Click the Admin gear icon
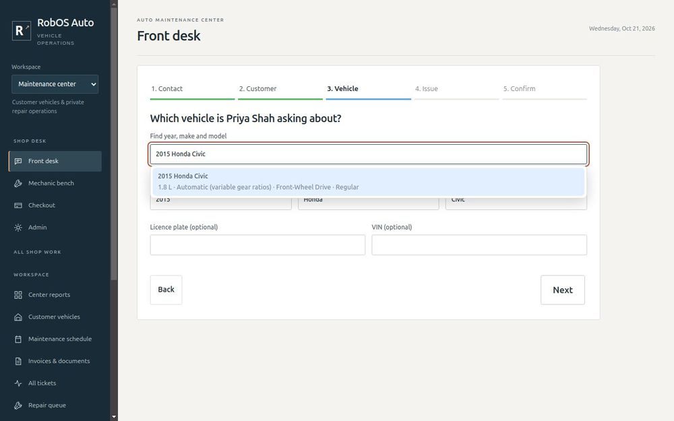Viewport: 674px width, 421px height. [18, 228]
